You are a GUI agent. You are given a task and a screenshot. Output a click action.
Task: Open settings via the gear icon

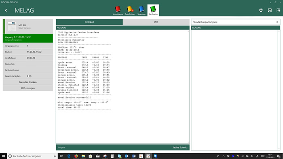pos(261,10)
